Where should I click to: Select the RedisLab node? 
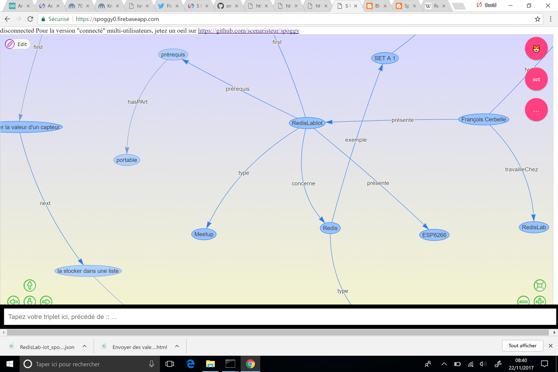(x=534, y=228)
